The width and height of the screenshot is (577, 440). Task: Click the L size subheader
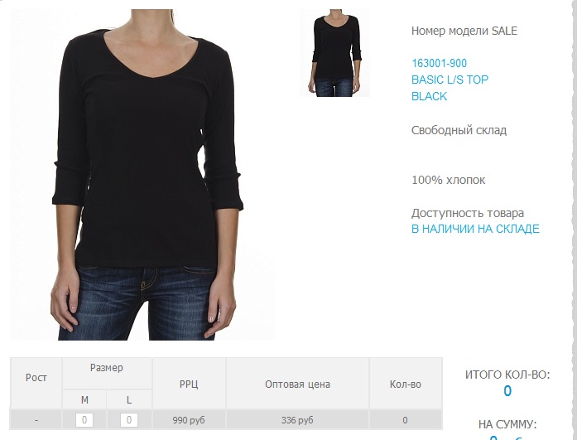[x=129, y=399]
